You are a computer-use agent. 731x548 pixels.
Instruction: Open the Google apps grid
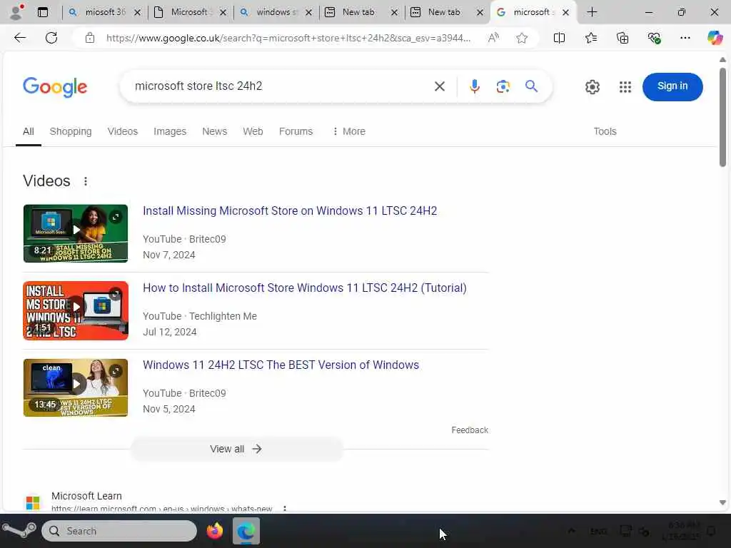click(x=625, y=86)
